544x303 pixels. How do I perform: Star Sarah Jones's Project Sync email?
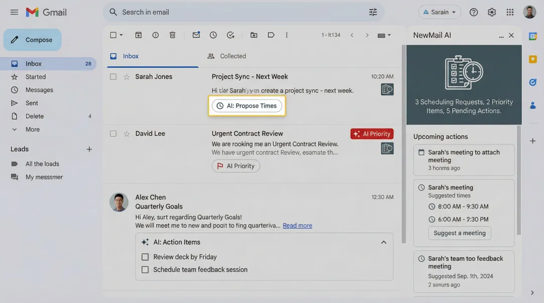point(126,76)
